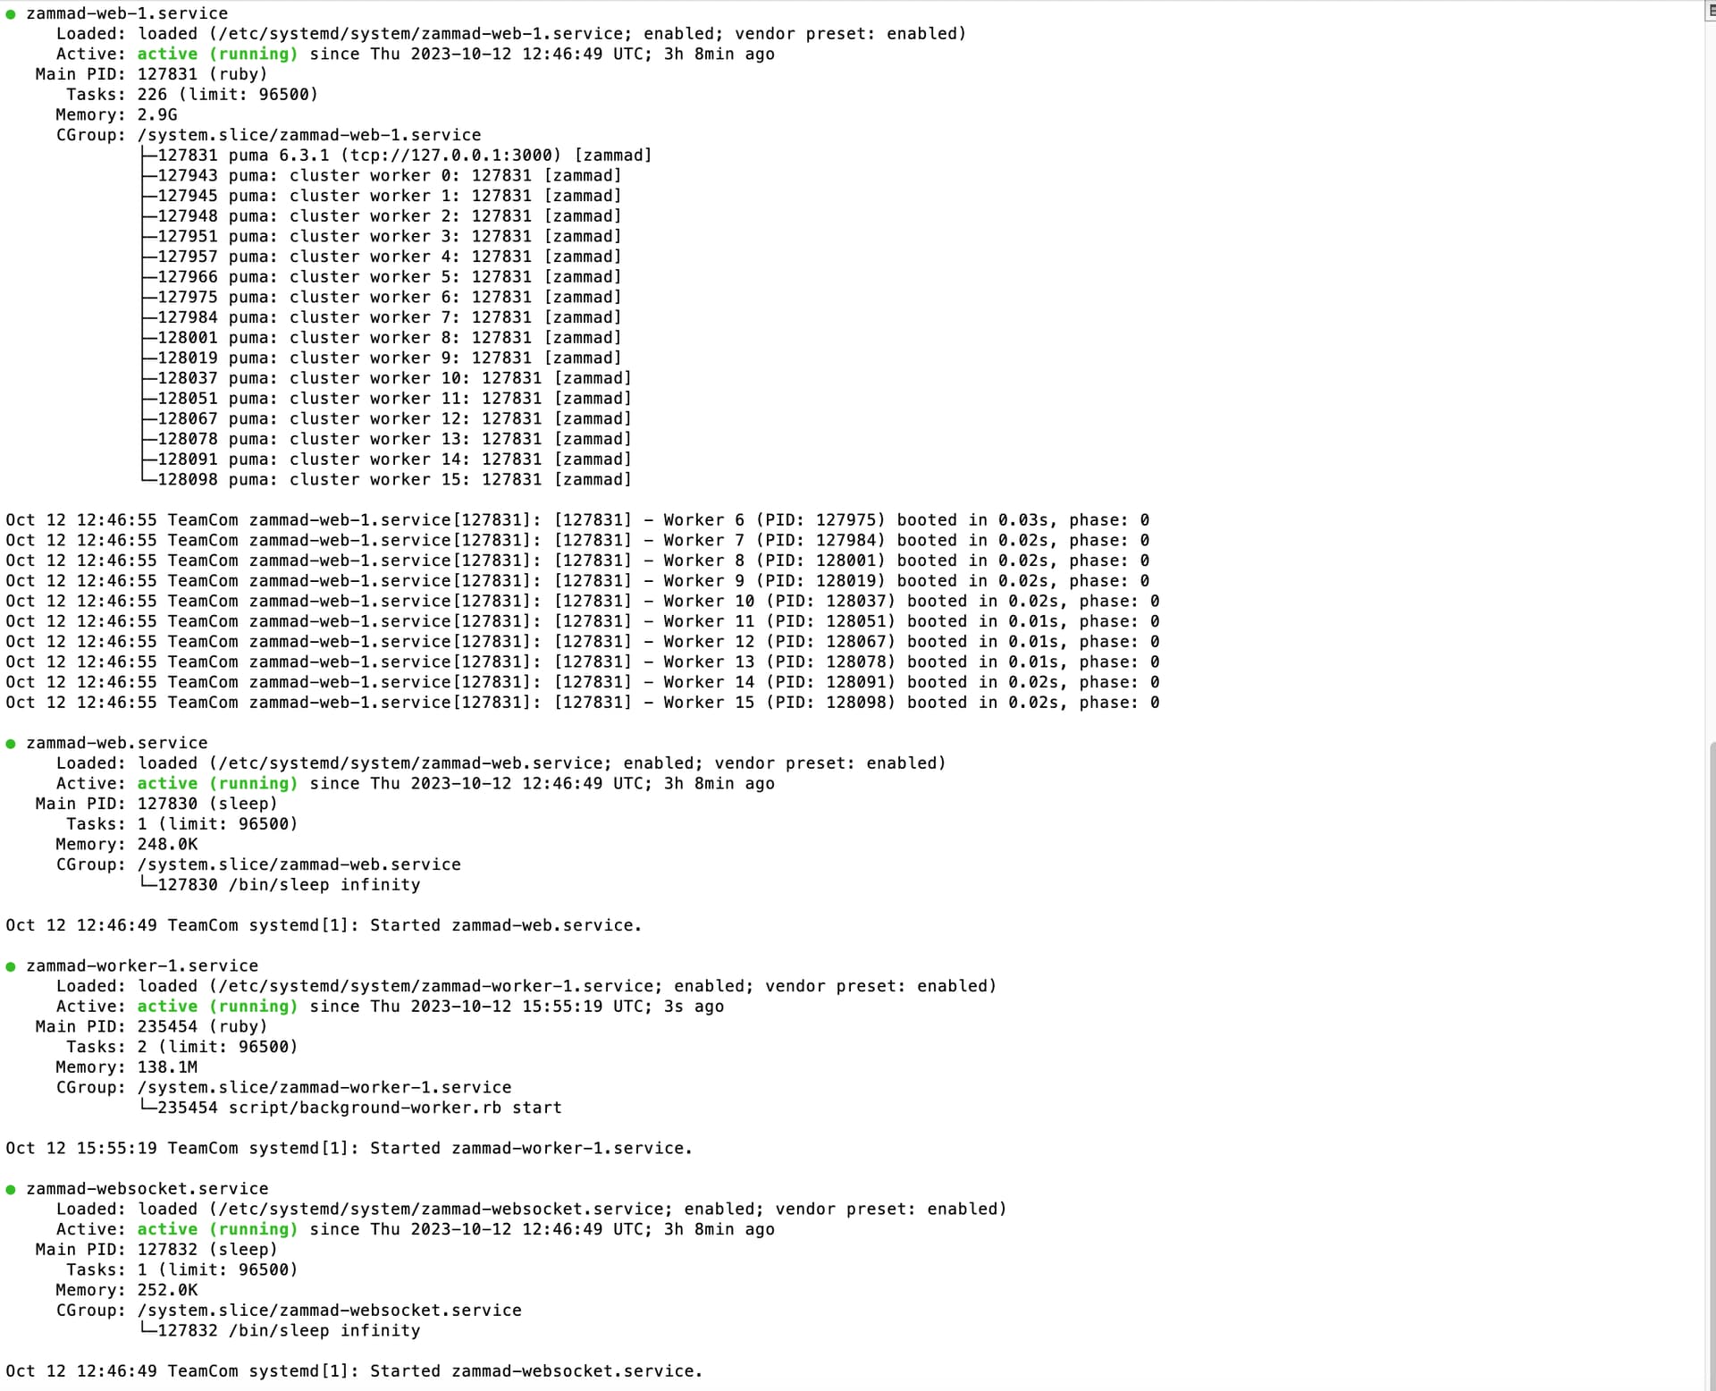The image size is (1716, 1391).
Task: Click the log line 'Worker 15 (PID: 128098) booted'
Action: 583,703
